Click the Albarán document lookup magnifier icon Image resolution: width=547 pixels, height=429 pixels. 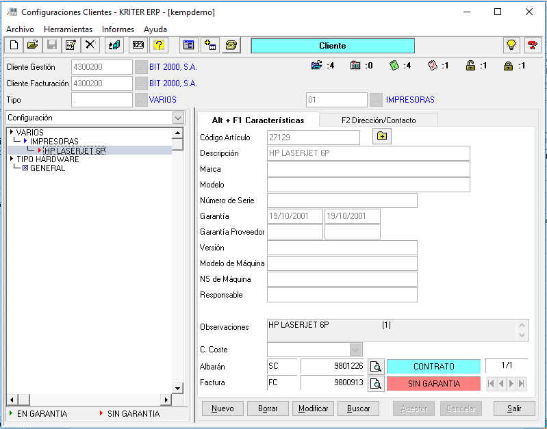pyautogui.click(x=376, y=367)
